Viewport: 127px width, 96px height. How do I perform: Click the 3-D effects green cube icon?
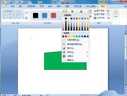coord(81,11)
